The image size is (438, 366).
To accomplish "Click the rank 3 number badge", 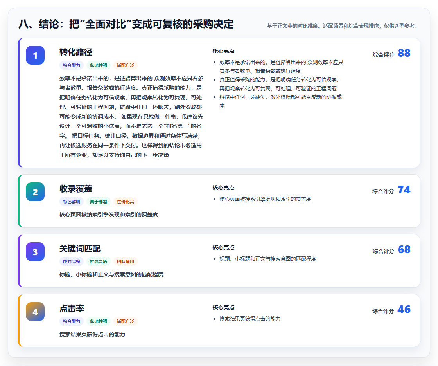I will click(x=35, y=252).
